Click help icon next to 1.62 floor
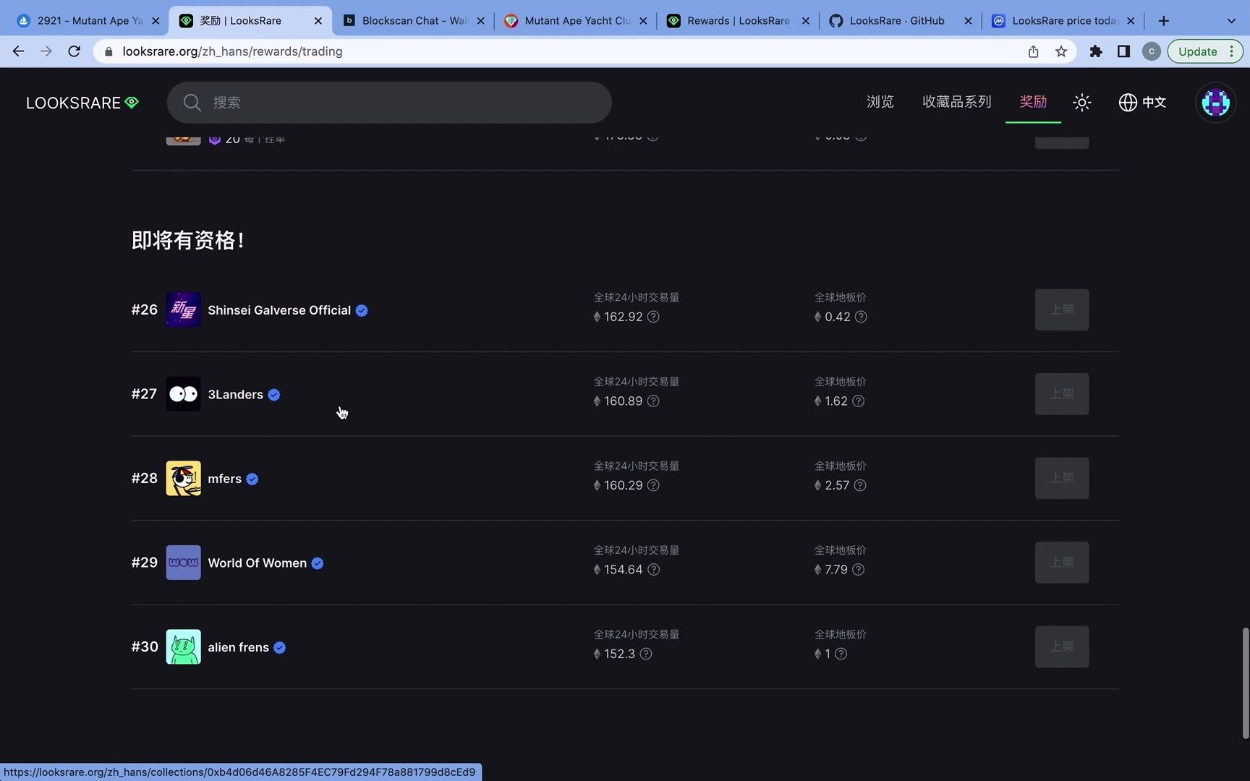 [x=858, y=401]
